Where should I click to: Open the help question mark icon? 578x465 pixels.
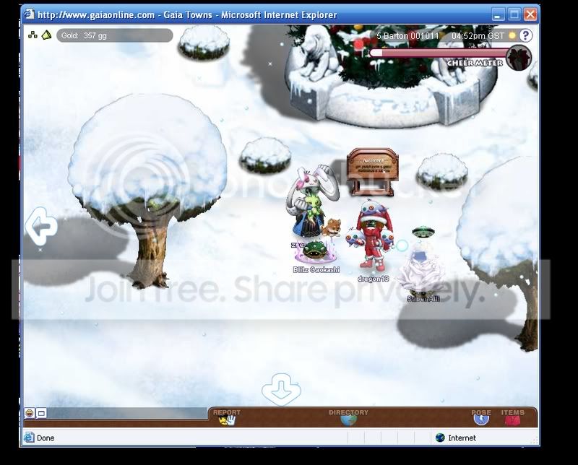tap(525, 35)
